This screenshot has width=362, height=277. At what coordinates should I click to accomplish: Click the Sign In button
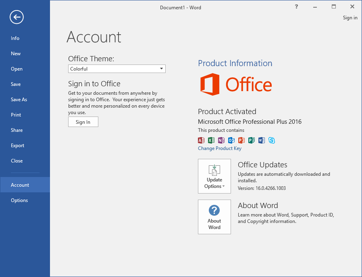[x=83, y=122]
